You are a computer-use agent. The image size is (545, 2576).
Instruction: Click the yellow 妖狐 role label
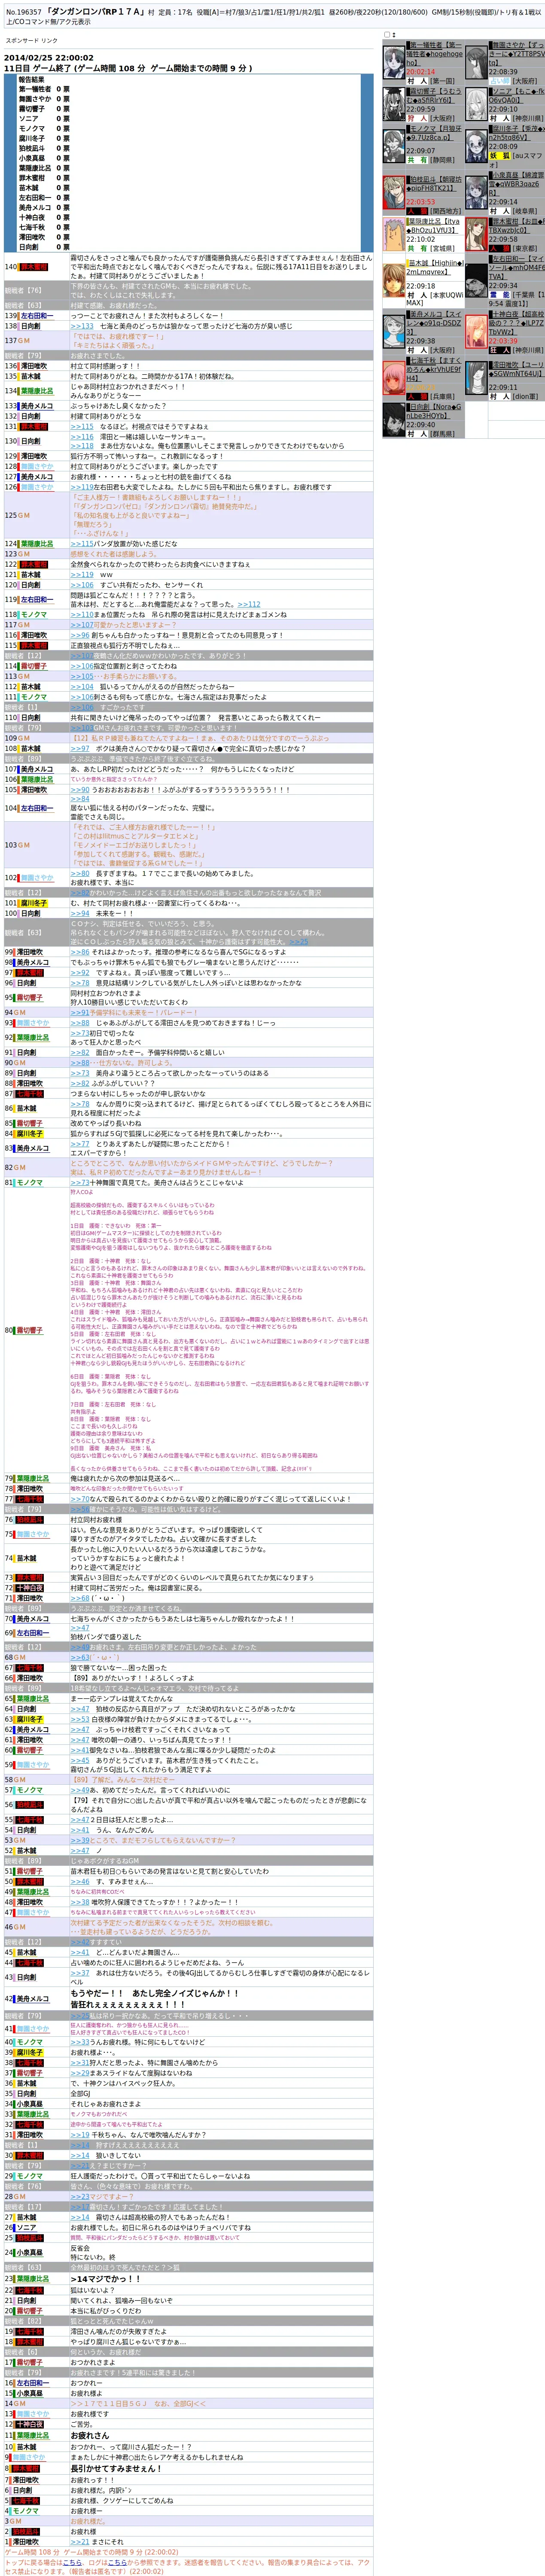499,155
